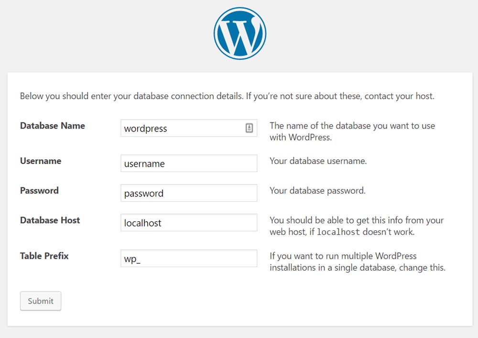This screenshot has width=478, height=338.
Task: Click the Username label
Action: click(41, 161)
